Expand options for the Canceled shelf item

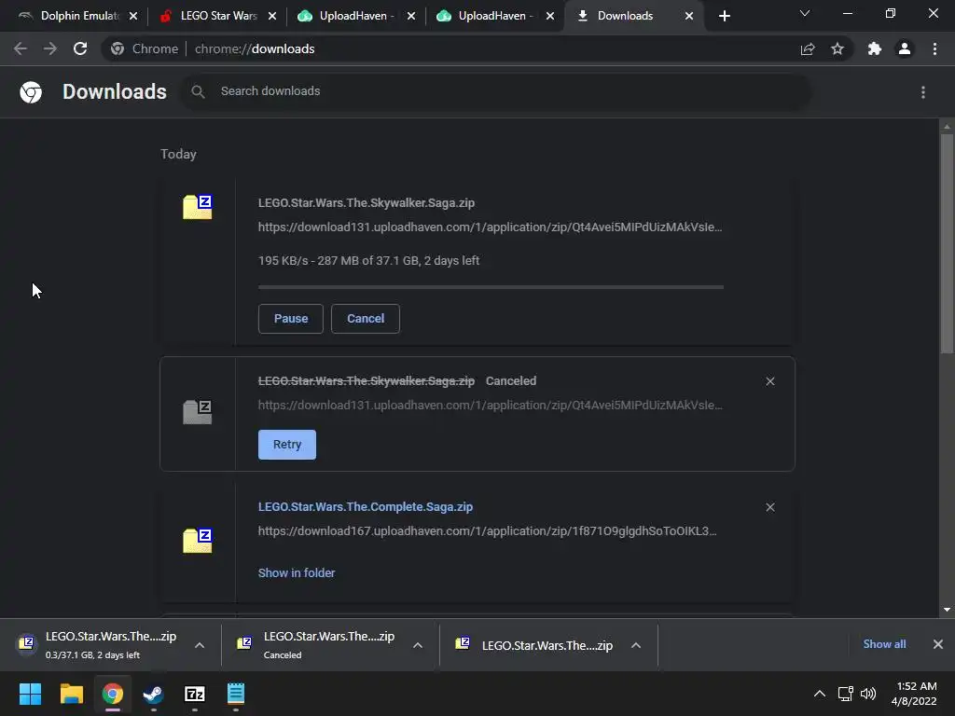[x=417, y=645]
